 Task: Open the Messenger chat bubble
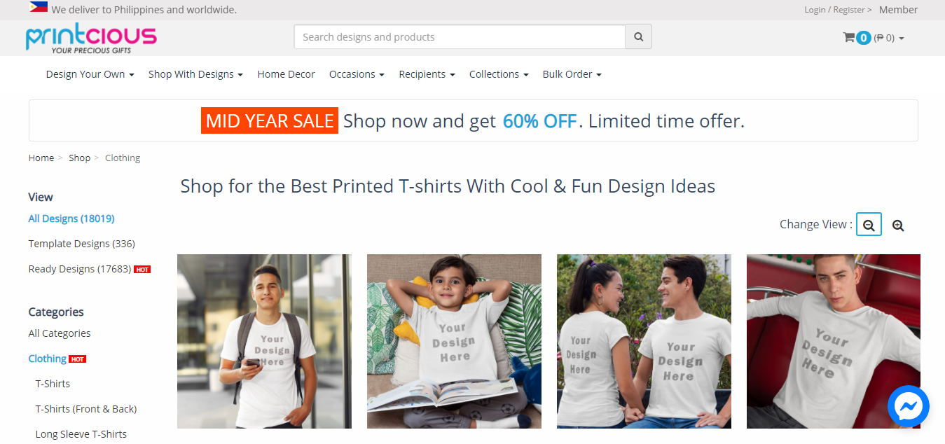(x=908, y=406)
